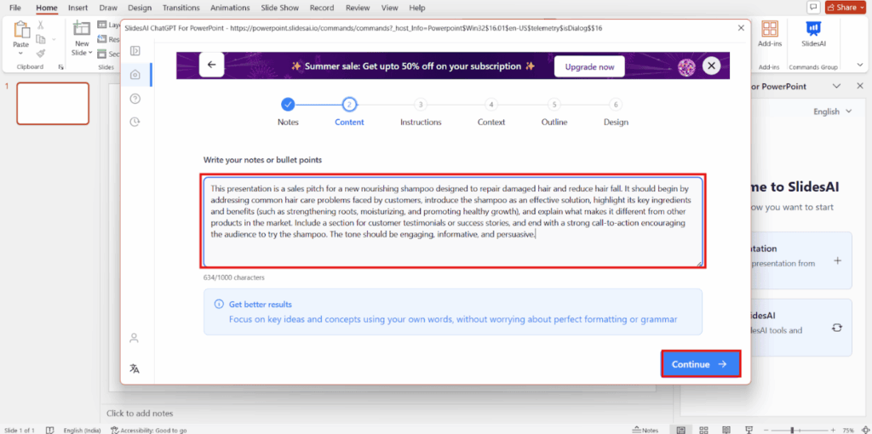This screenshot has height=434, width=872.
Task: Open the history clock icon in sidebar
Action: [x=135, y=123]
